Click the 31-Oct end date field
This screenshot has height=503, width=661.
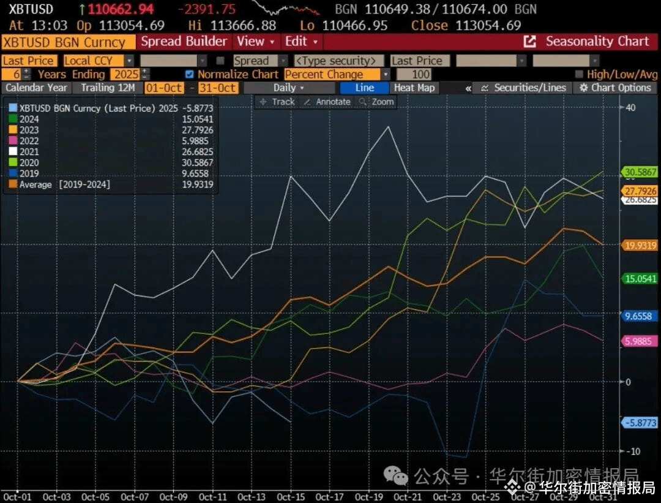[218, 88]
